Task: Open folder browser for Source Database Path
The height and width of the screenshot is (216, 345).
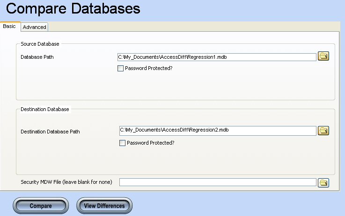Action: [323, 56]
